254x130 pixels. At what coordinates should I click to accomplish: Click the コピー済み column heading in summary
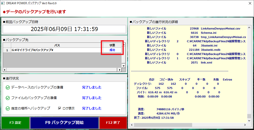tap(166, 79)
